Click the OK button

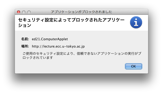coord(133,66)
